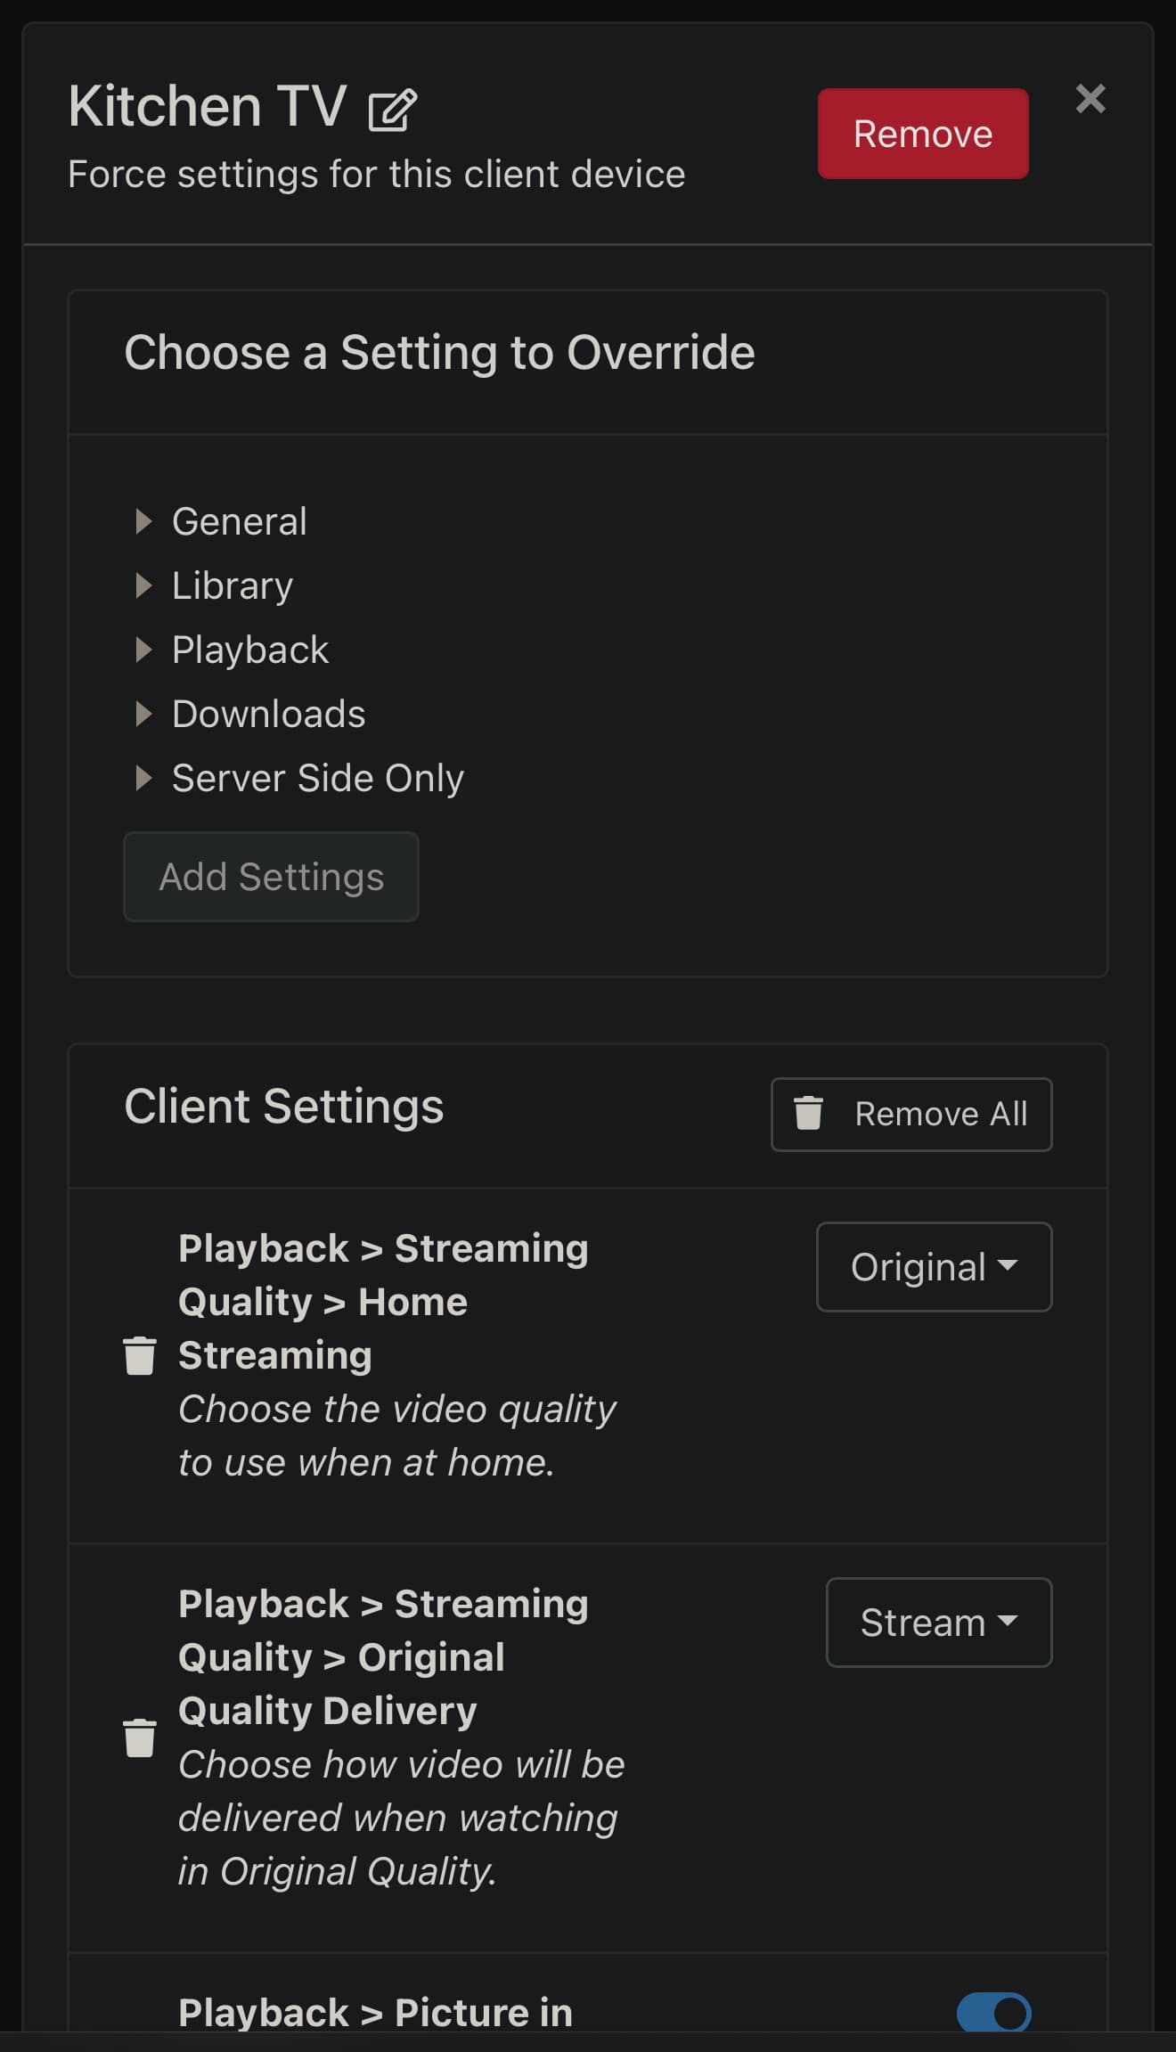
Task: Select the Server Side Only category label
Action: click(318, 778)
